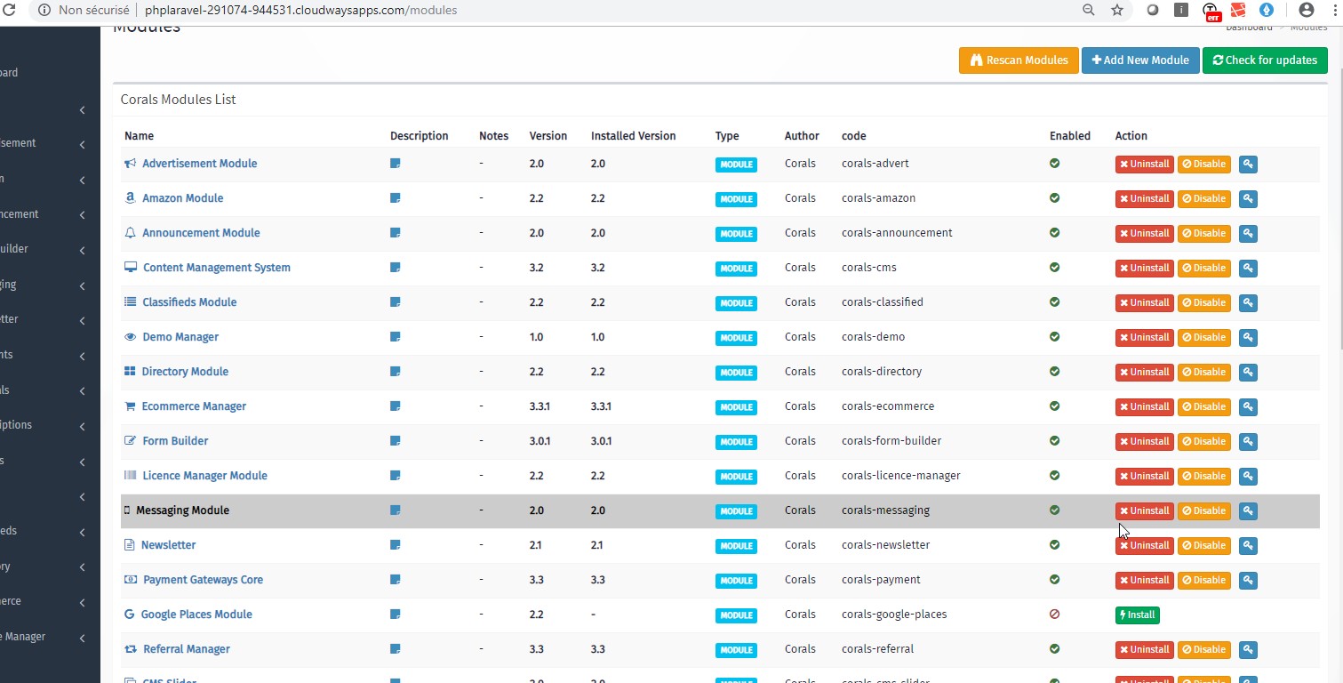
Task: Disable the Amazon Module
Action: [1204, 198]
